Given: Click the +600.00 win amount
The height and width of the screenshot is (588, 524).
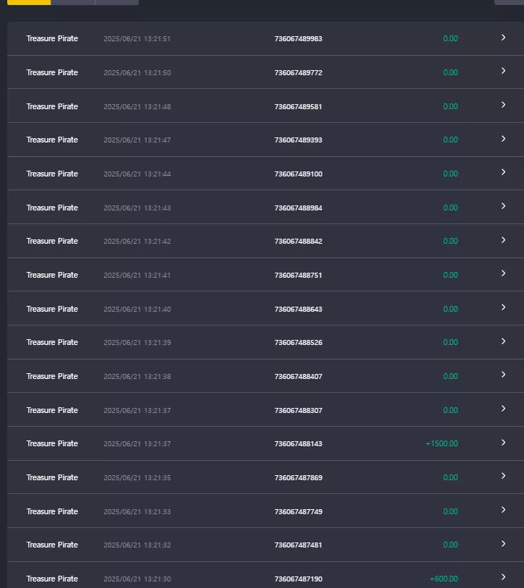Looking at the screenshot, I should tap(444, 579).
